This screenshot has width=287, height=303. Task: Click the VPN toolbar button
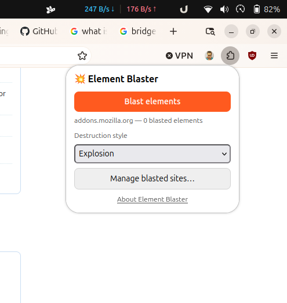tap(180, 56)
